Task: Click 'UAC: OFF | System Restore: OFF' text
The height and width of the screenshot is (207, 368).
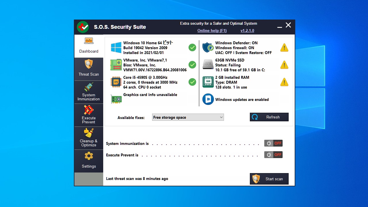Action: 244,53
